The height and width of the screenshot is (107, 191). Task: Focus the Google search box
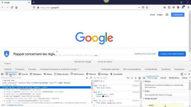(94, 52)
